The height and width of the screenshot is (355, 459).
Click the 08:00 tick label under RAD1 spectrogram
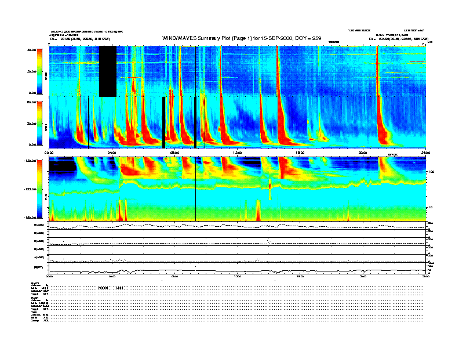(174, 153)
